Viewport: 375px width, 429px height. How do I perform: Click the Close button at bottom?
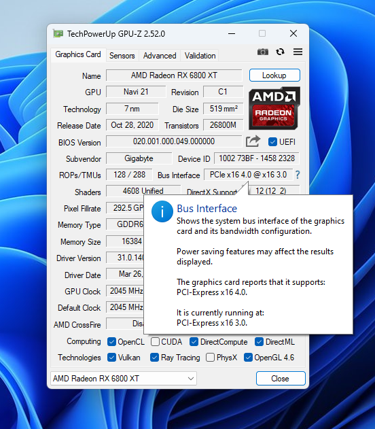pos(281,379)
